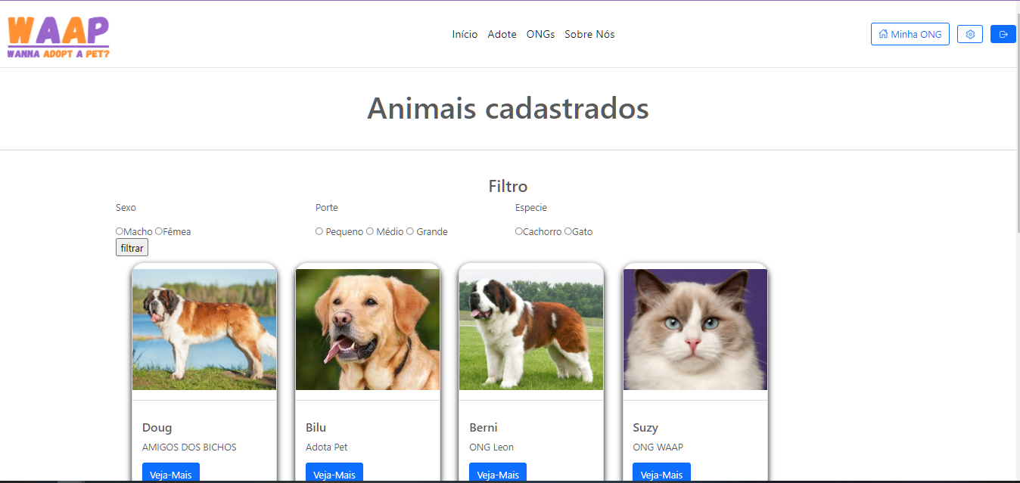Image resolution: width=1020 pixels, height=483 pixels.
Task: Open settings via the gear icon
Action: (970, 34)
